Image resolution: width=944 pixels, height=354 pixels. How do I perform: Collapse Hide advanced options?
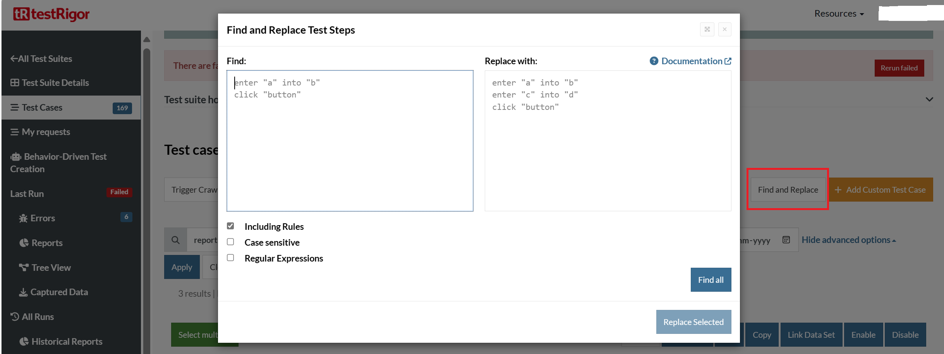pos(848,240)
